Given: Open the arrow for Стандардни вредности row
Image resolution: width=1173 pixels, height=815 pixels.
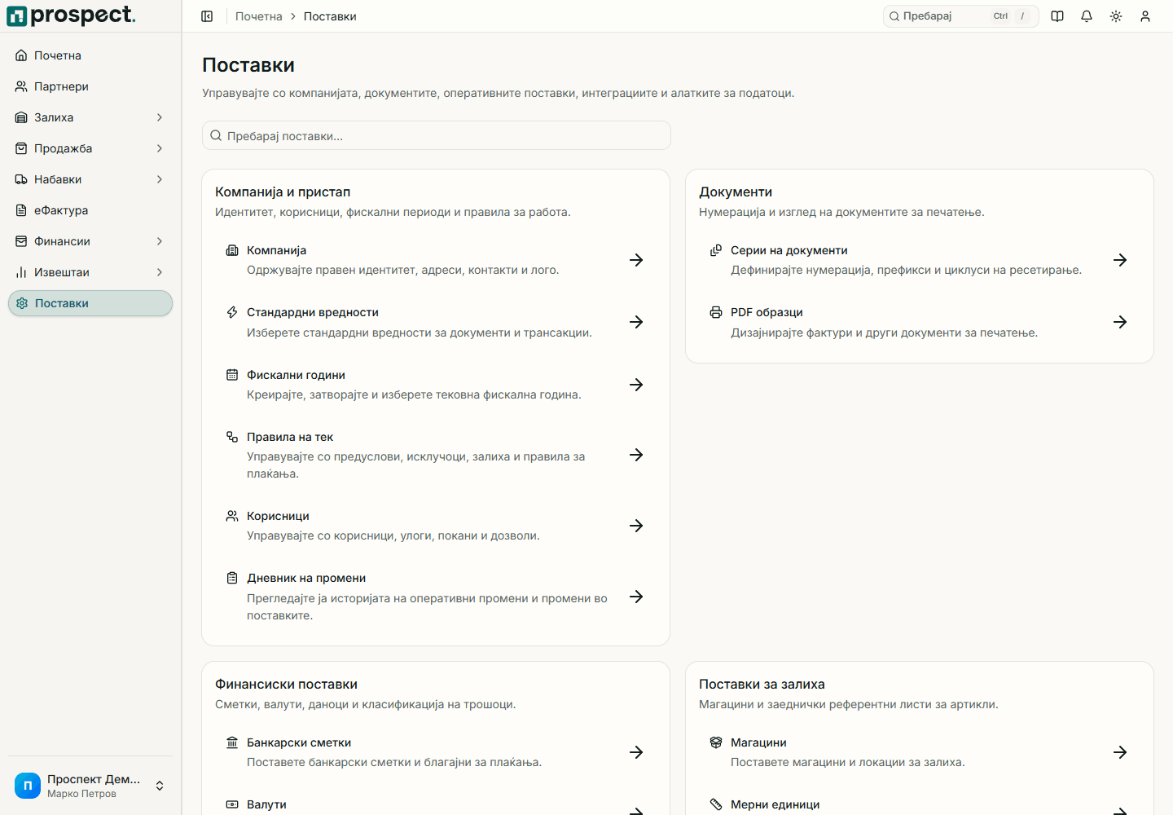Looking at the screenshot, I should pyautogui.click(x=636, y=322).
